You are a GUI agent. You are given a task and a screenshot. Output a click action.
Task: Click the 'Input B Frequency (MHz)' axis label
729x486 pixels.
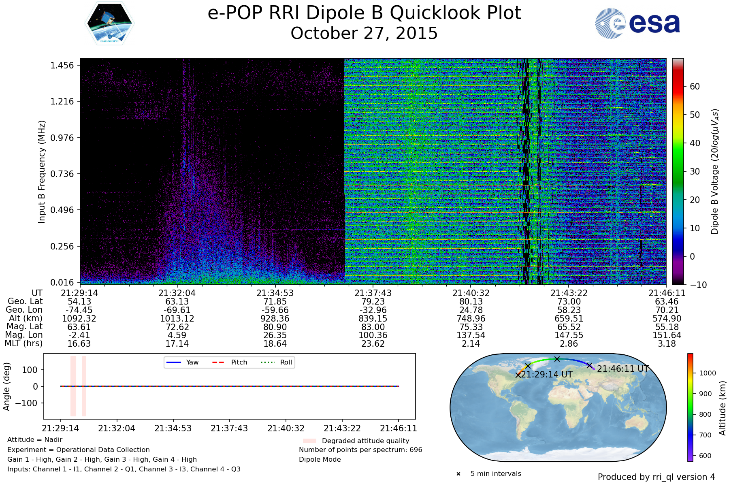pos(42,171)
